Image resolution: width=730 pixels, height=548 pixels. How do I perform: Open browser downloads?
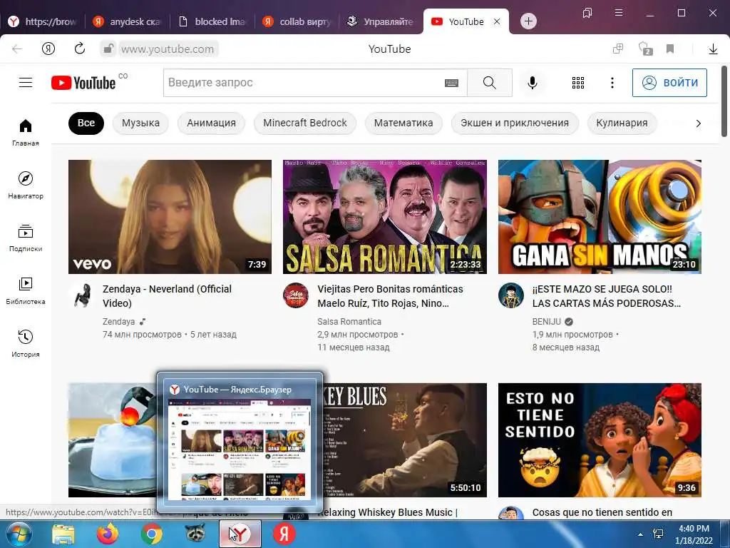(713, 49)
